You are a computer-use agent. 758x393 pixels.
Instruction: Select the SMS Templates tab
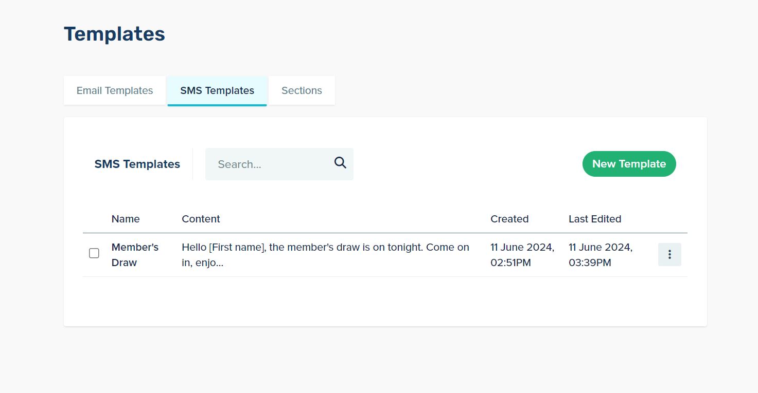coord(217,90)
